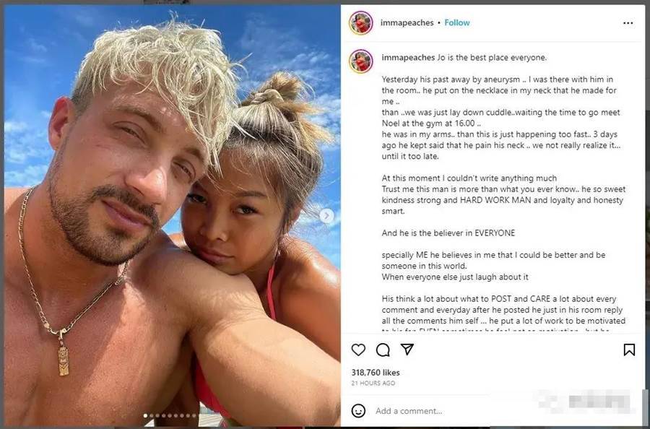Like the post with the heart icon
The image size is (650, 429).
(x=358, y=350)
